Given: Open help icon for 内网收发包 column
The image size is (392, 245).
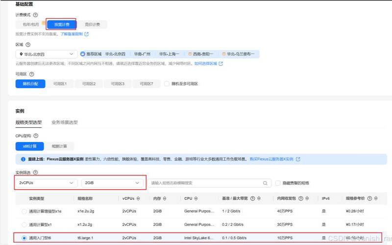Looking at the screenshot, I should (x=301, y=198).
